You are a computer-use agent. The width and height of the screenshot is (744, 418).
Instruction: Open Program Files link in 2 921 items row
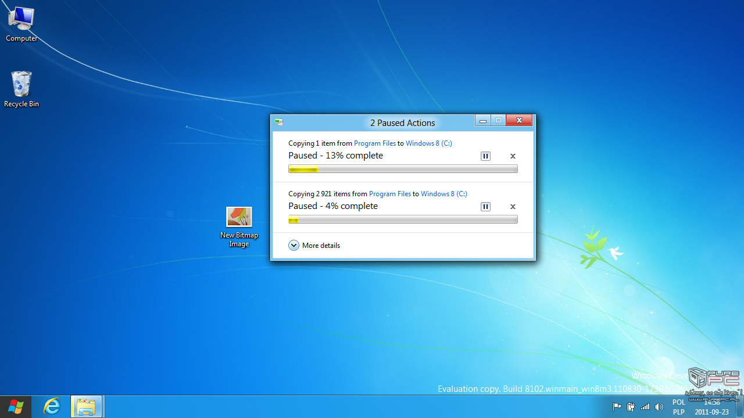coord(390,194)
